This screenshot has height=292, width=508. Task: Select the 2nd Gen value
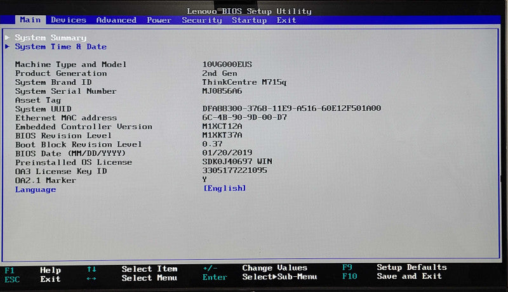pyautogui.click(x=219, y=73)
